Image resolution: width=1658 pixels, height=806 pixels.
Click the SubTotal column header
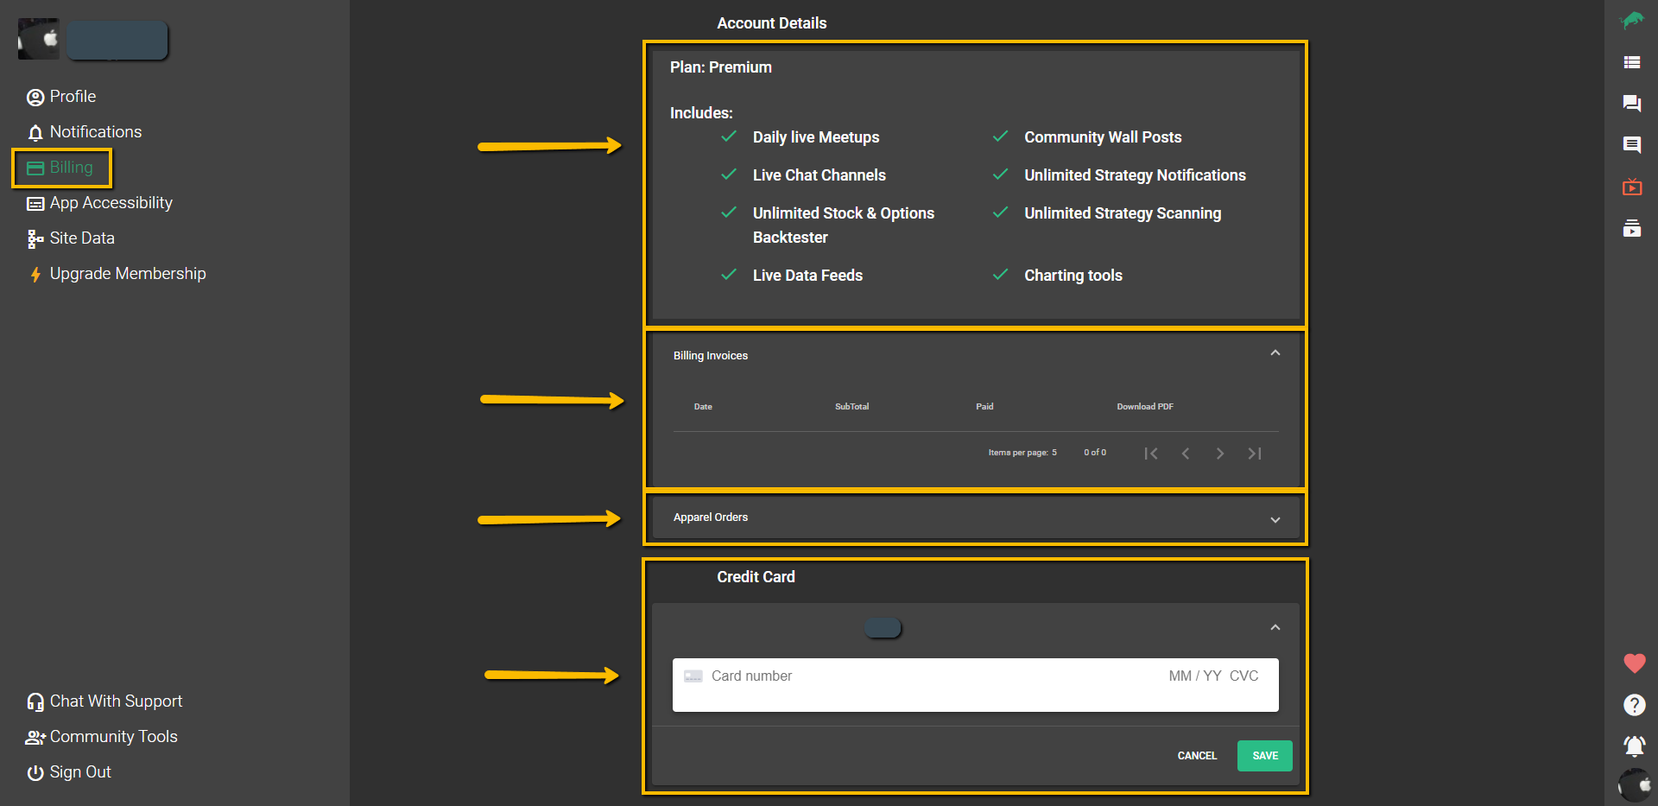(x=851, y=407)
